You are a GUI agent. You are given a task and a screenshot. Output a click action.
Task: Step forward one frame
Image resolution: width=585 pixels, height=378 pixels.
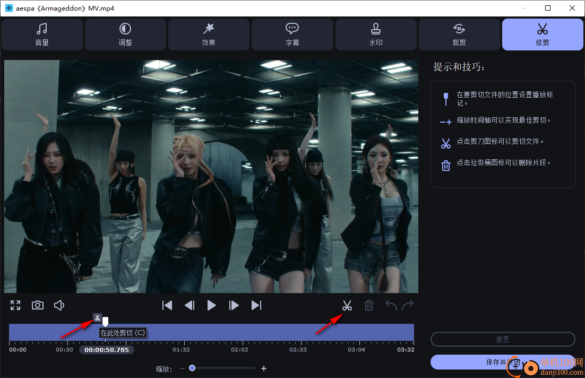(x=234, y=305)
